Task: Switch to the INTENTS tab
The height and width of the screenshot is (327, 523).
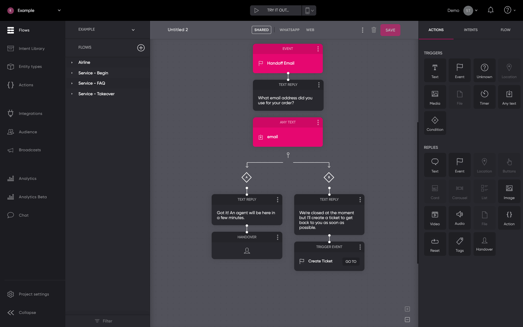Action: point(470,30)
